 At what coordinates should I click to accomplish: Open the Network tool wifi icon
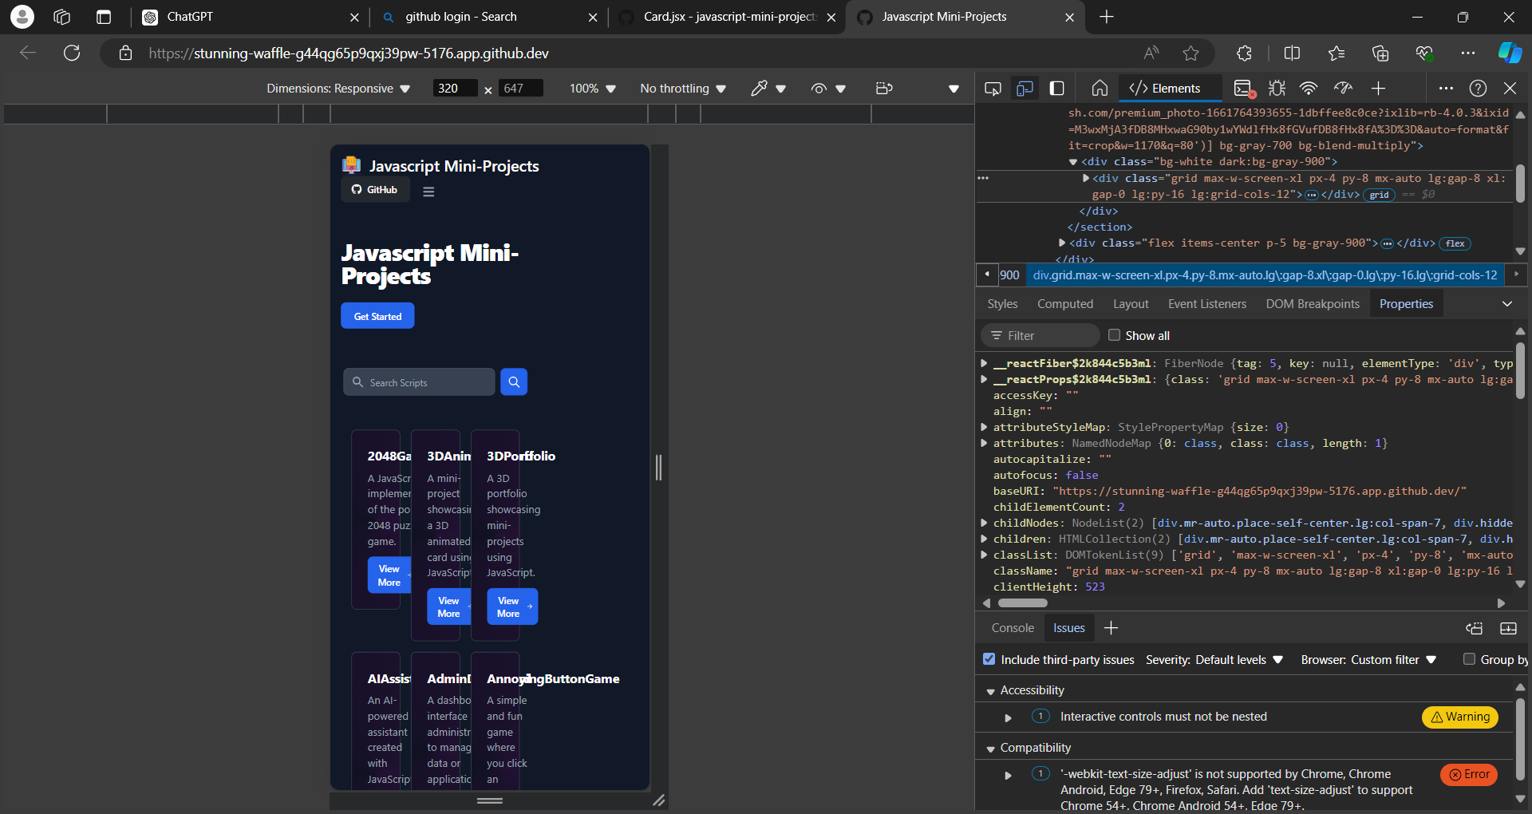tap(1309, 89)
